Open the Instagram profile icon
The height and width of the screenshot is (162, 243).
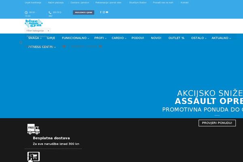tap(104, 12)
